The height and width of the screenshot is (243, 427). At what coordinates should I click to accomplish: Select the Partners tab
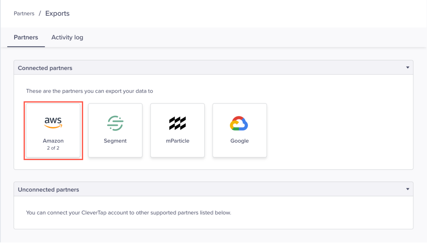tap(26, 37)
